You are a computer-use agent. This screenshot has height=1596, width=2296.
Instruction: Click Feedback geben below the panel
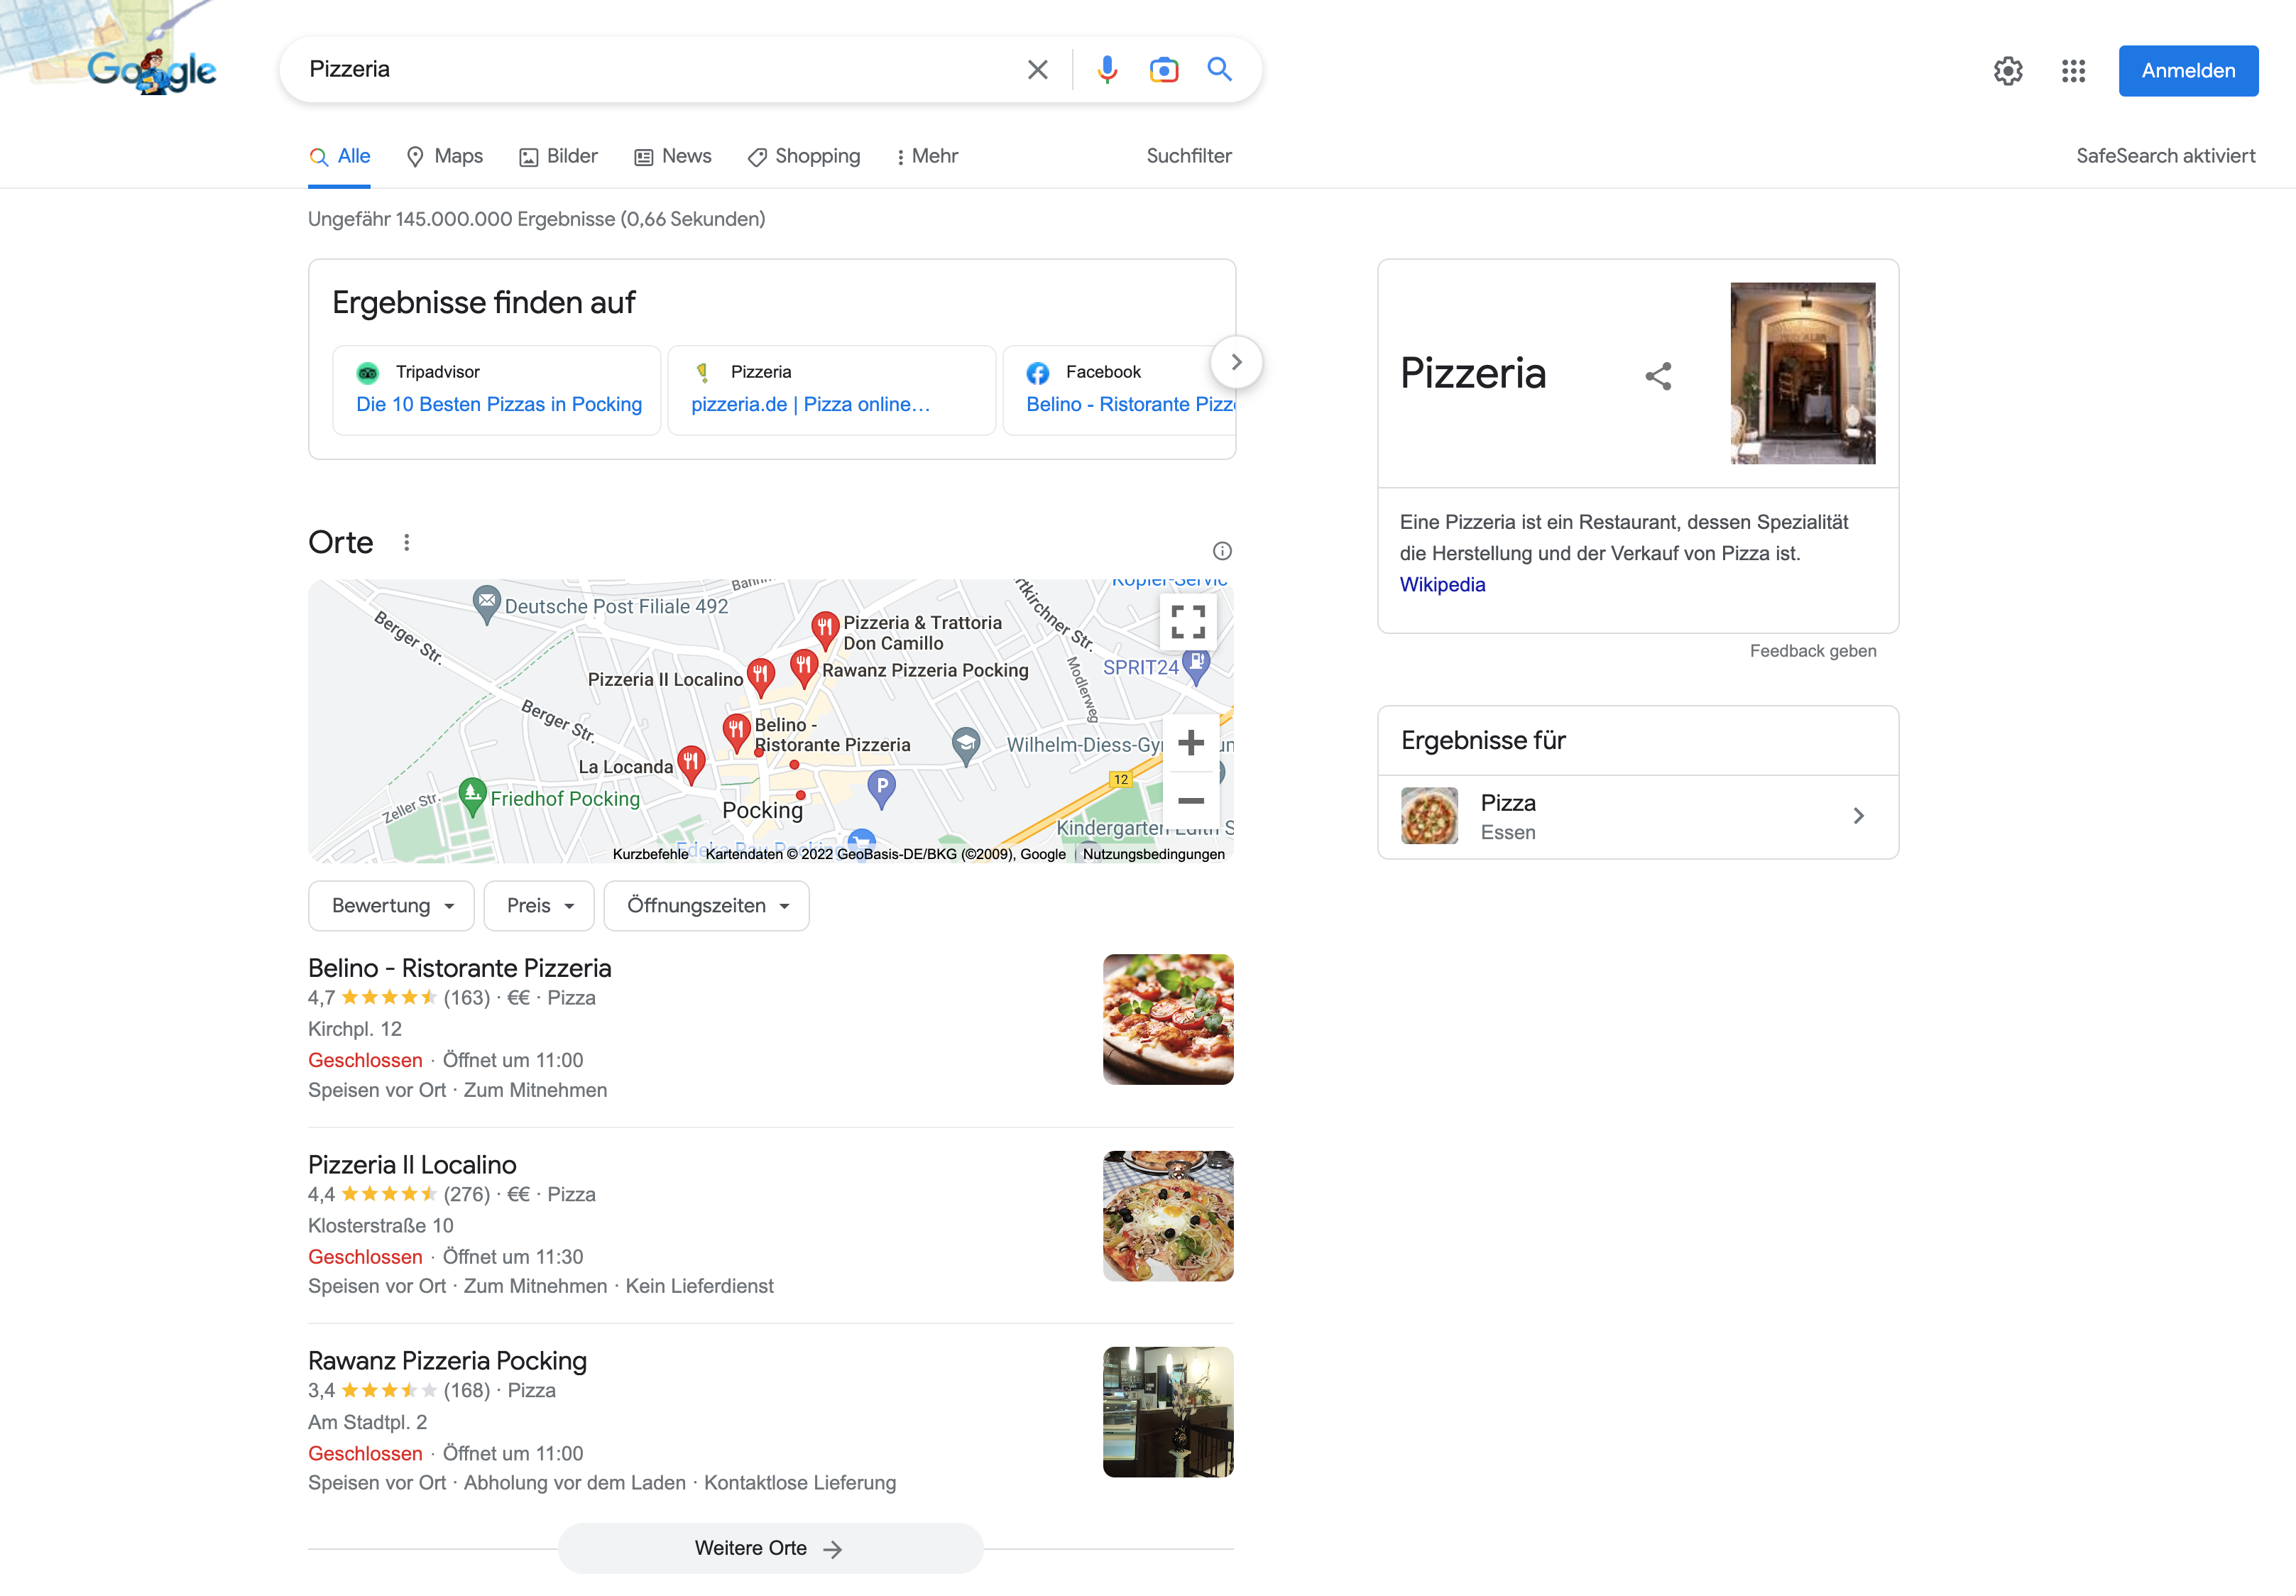(1812, 651)
